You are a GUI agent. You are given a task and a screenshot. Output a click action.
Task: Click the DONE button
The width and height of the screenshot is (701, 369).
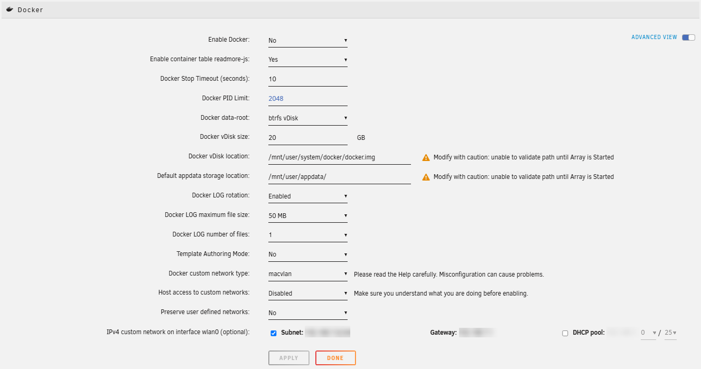click(x=335, y=357)
